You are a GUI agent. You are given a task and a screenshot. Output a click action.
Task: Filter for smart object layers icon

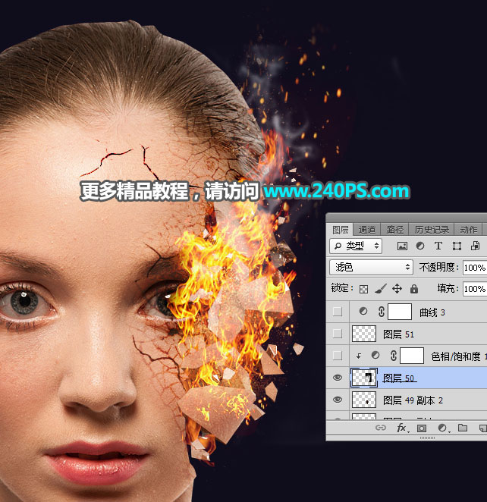pyautogui.click(x=475, y=246)
